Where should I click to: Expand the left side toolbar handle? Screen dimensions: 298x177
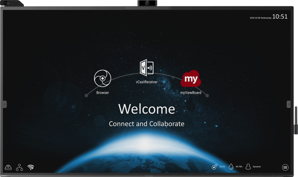pos(4,104)
